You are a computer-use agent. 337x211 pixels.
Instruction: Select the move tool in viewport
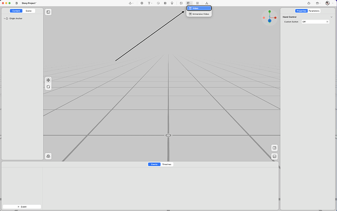(x=48, y=80)
